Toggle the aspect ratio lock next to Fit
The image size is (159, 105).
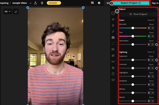pos(16,12)
